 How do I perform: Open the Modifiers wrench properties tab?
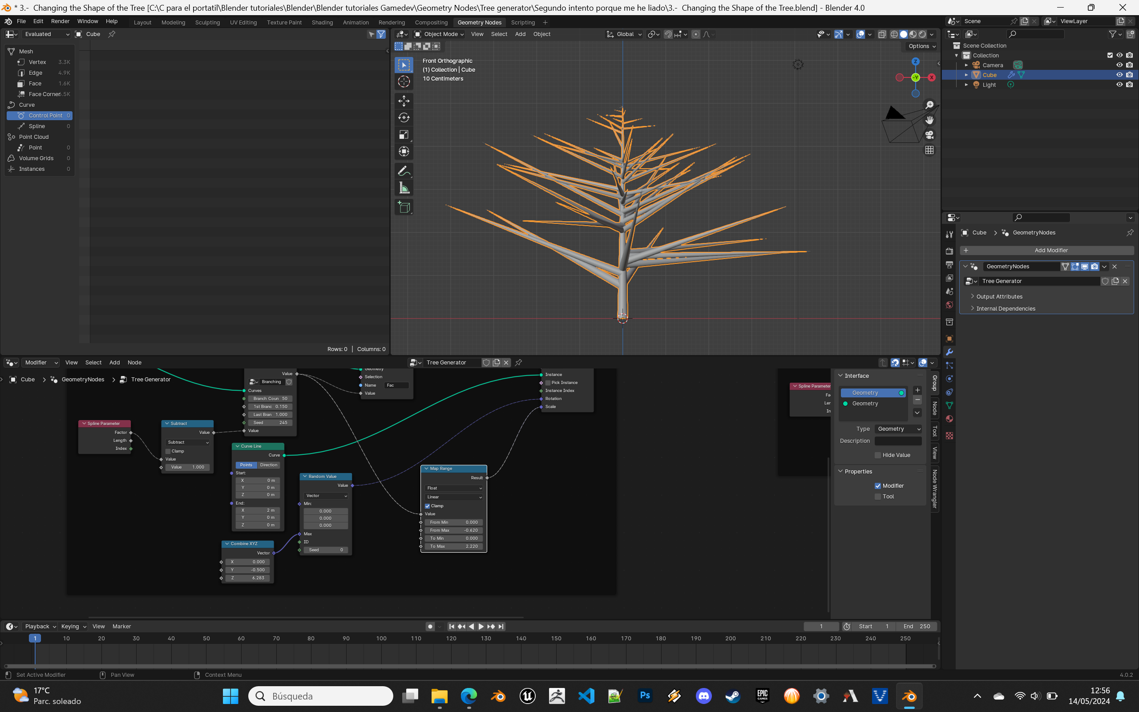tap(949, 352)
